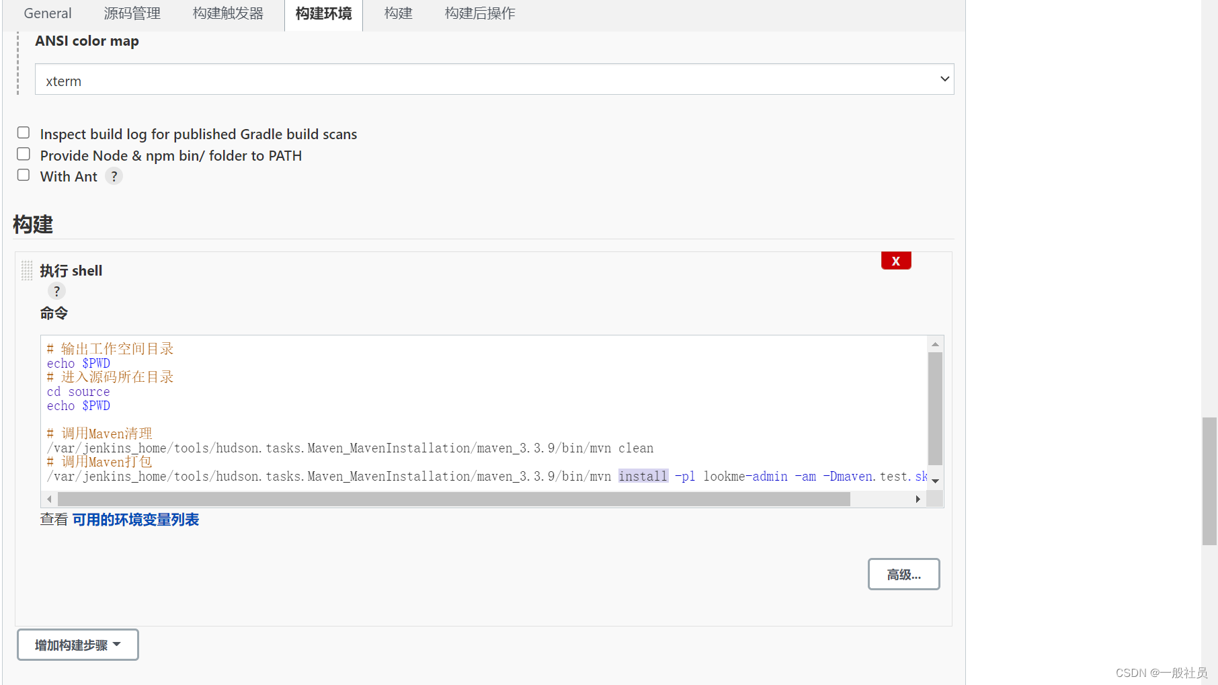Click the mvn clean command line

point(350,448)
